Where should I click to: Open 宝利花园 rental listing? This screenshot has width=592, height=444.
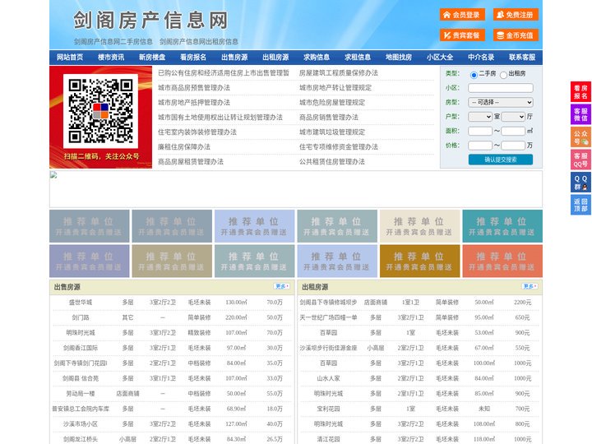(328, 409)
